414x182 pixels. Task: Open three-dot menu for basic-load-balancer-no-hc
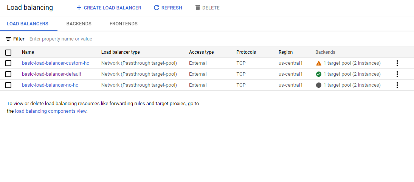click(397, 85)
